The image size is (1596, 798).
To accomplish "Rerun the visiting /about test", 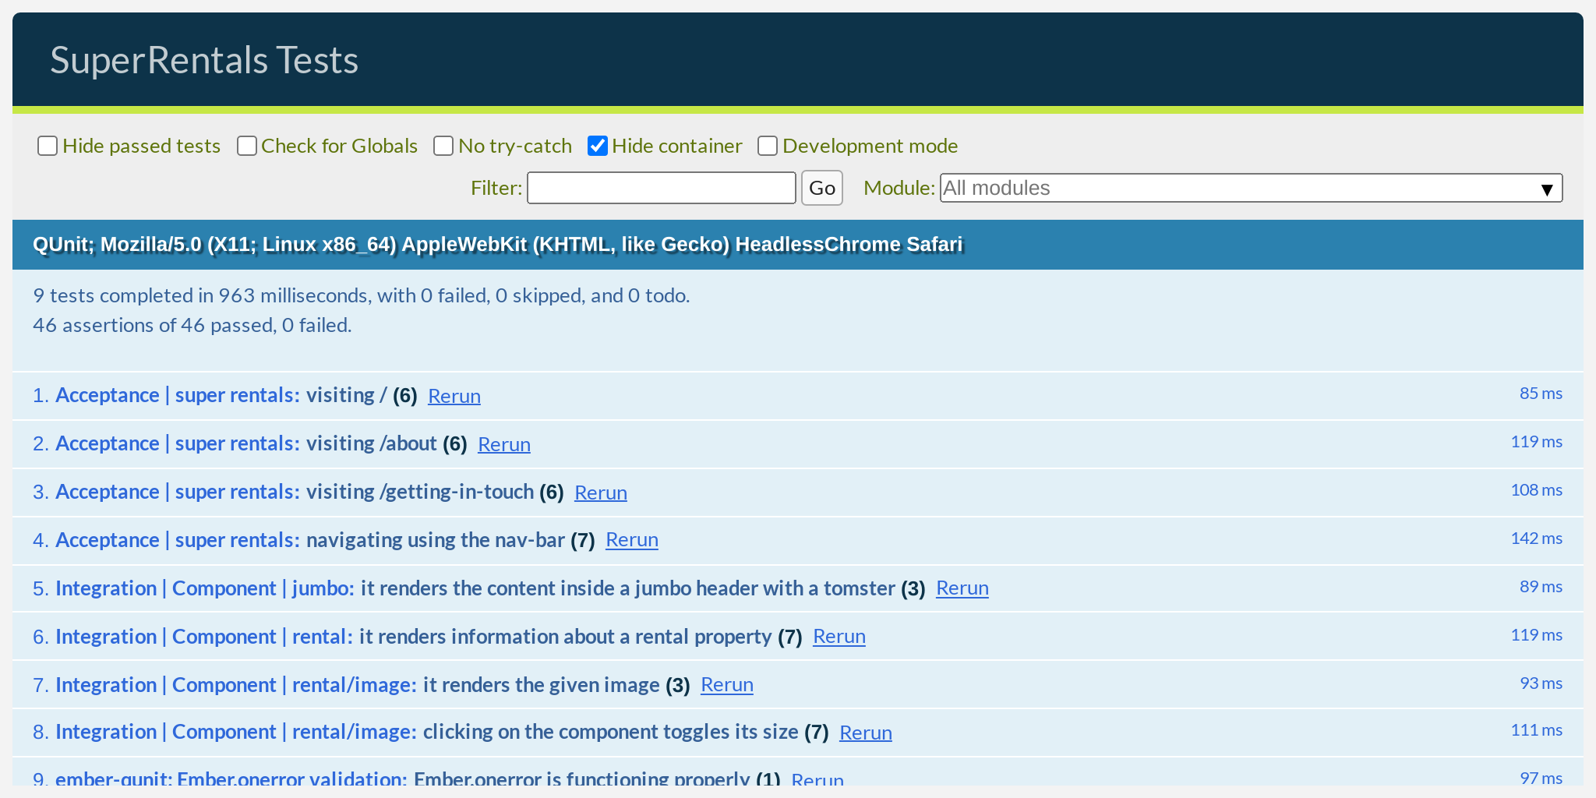I will 504,444.
